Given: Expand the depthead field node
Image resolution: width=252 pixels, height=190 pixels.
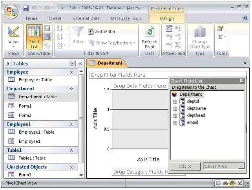Looking at the screenshot, I should coord(175,116).
